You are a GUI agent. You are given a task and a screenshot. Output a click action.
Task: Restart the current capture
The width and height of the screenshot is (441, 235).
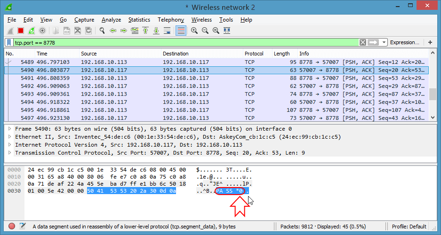tap(32, 31)
